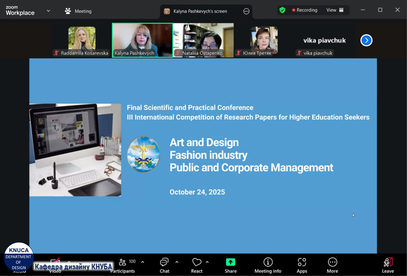Viewport: 407px width, 276px height.
Task: Expand the Zoom Workplace dropdown arrow
Action: tap(48, 11)
